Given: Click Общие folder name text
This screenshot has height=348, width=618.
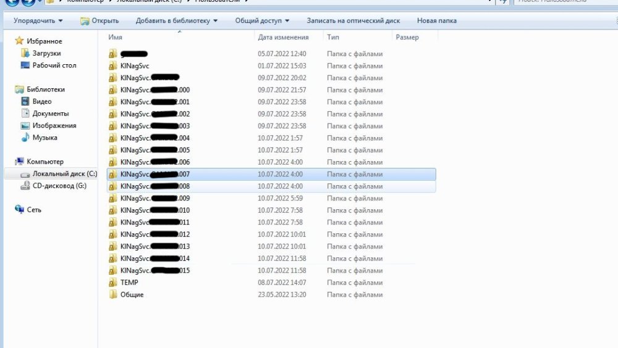Looking at the screenshot, I should click(132, 294).
